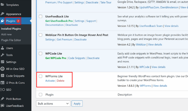View details for WPCode Lite
This screenshot has height=111, width=188.
coord(158,67)
